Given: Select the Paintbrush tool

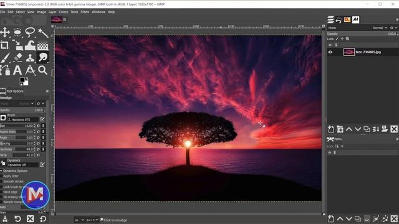Looking at the screenshot, I should pyautogui.click(x=5, y=58).
